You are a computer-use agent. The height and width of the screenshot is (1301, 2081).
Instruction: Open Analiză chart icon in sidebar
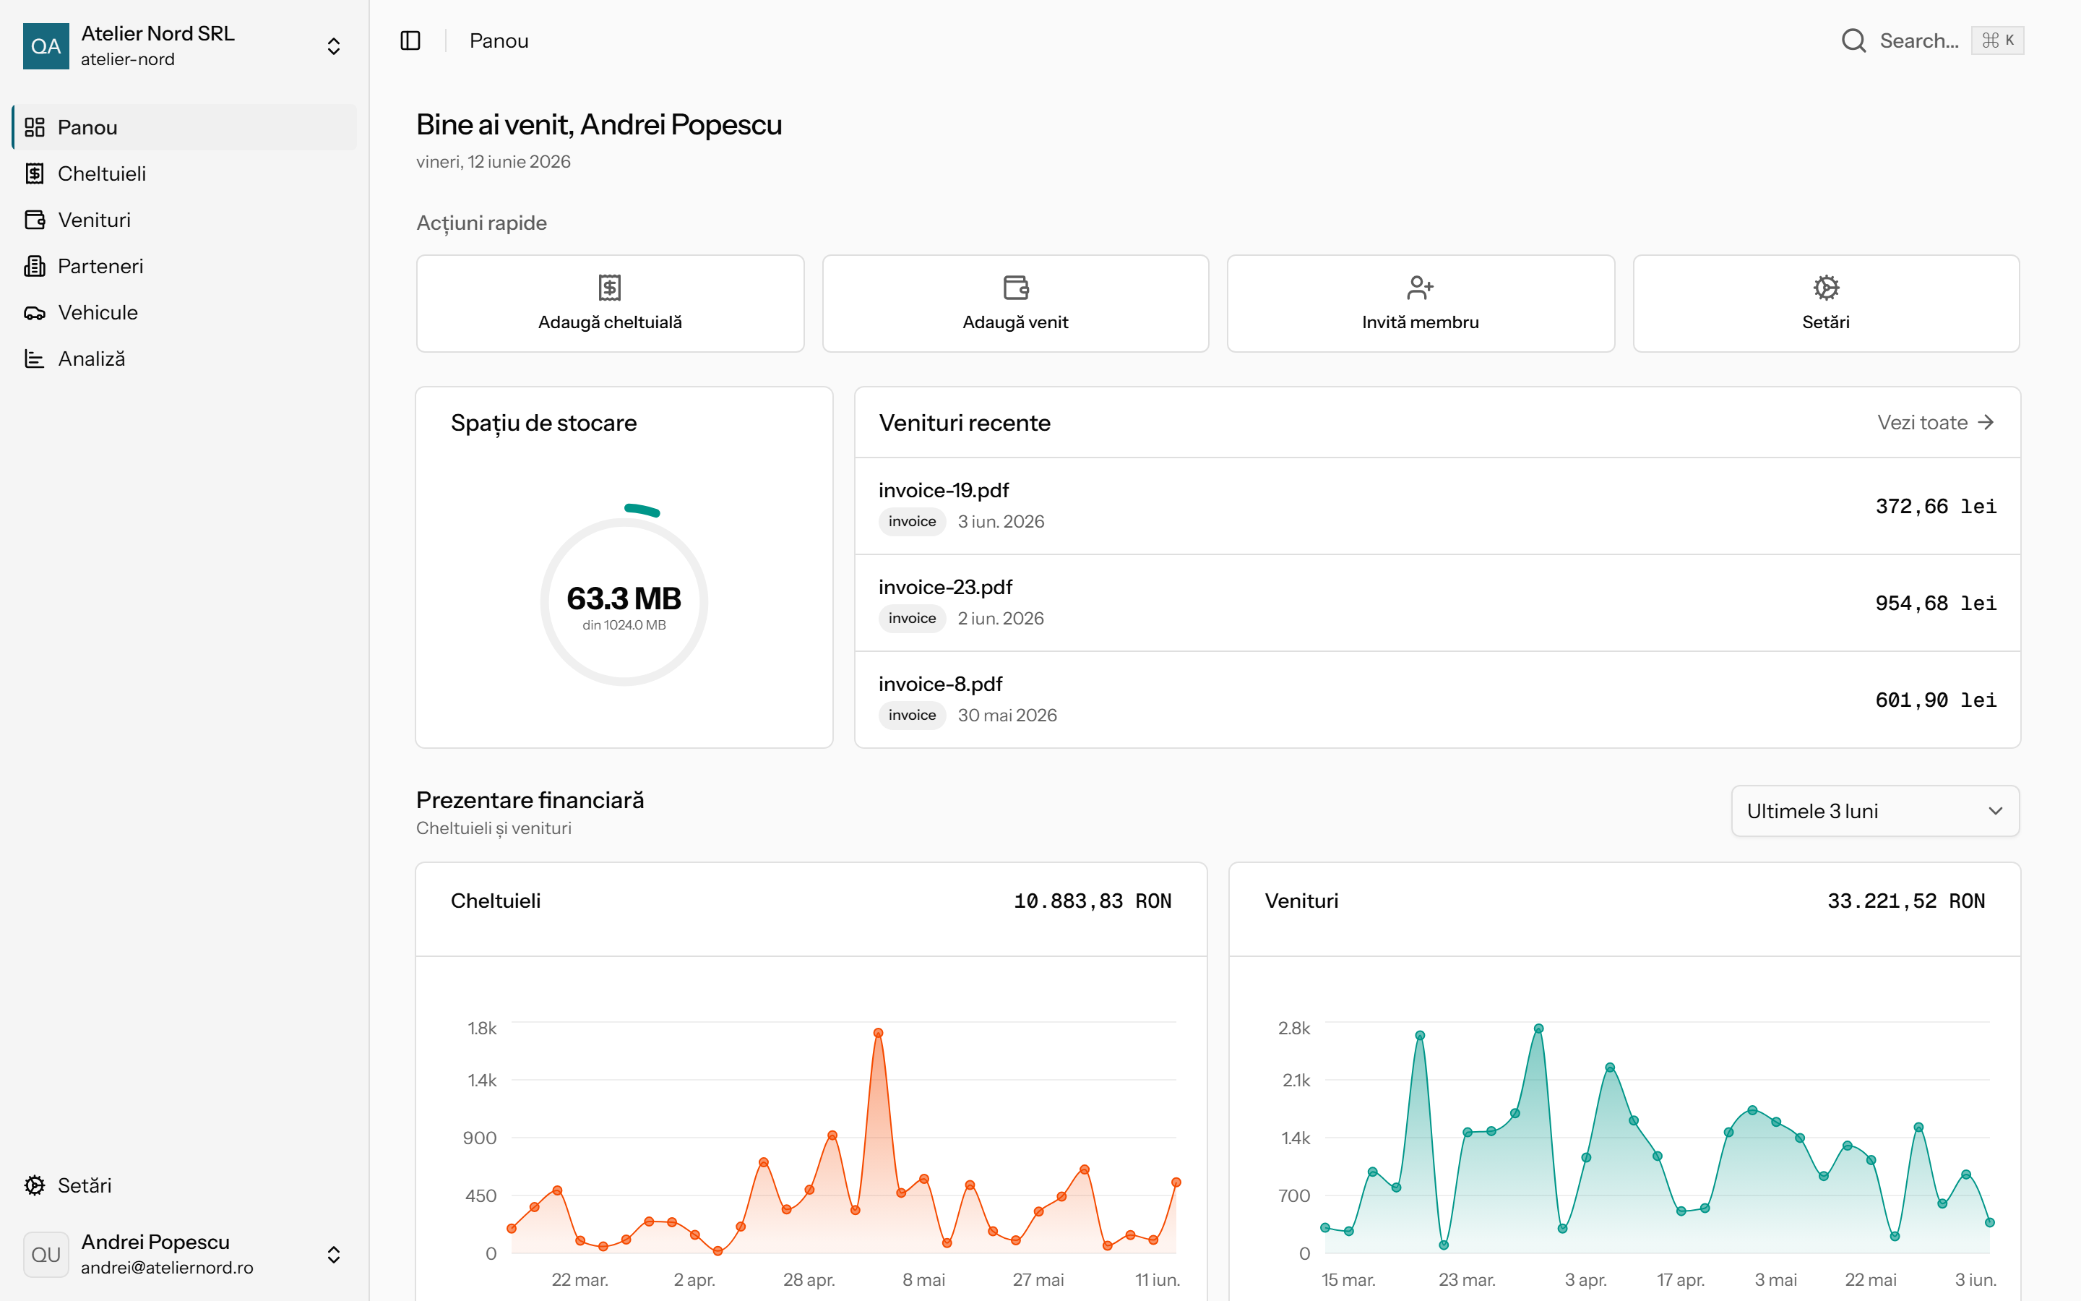coord(35,358)
